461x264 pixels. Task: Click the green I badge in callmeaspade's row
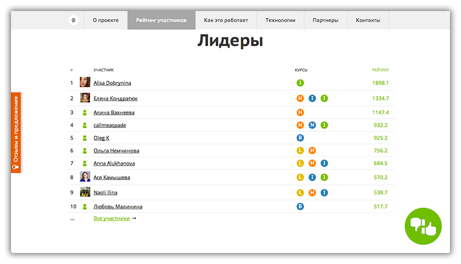pos(324,125)
